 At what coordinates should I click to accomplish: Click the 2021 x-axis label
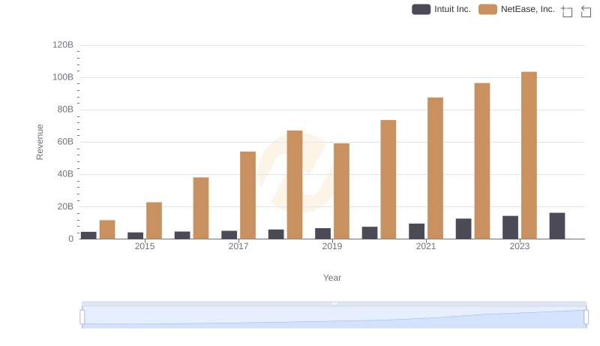tap(426, 246)
